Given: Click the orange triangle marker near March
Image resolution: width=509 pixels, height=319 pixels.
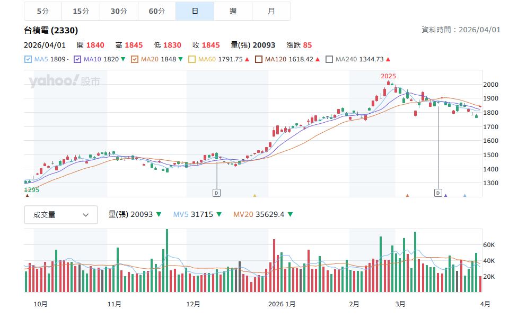Looking at the screenshot, I should pos(407,196).
